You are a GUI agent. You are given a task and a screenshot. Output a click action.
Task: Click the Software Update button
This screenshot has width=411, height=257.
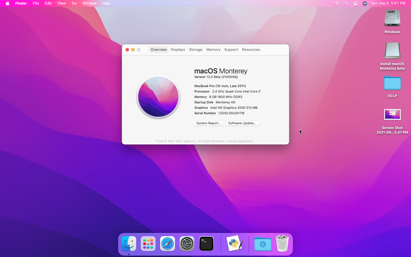click(x=242, y=123)
